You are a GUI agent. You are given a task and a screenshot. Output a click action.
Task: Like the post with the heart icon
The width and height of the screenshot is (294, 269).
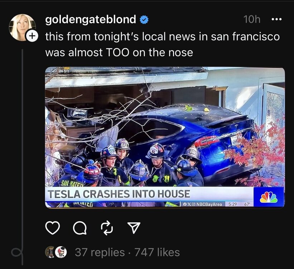click(53, 228)
